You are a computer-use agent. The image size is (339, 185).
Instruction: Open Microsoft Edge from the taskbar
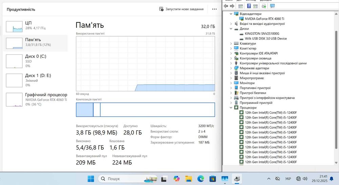coord(201,179)
